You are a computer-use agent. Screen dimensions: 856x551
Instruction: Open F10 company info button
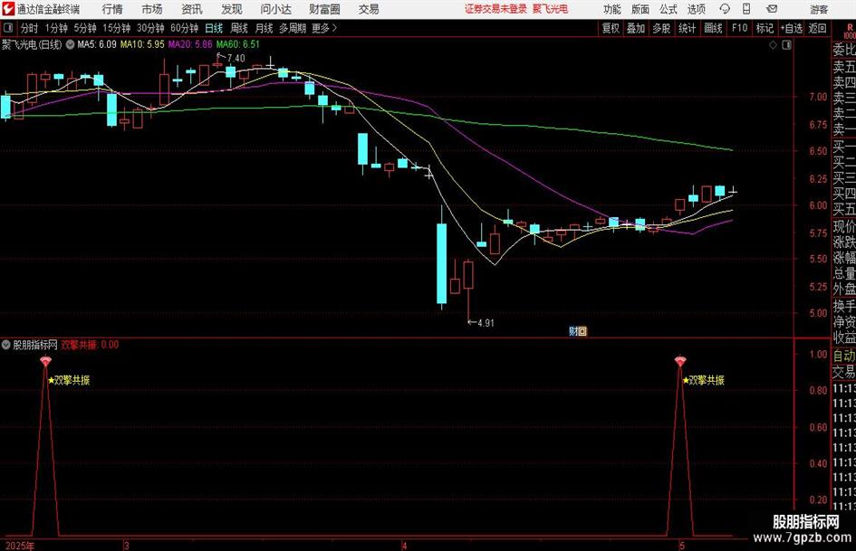[x=739, y=28]
